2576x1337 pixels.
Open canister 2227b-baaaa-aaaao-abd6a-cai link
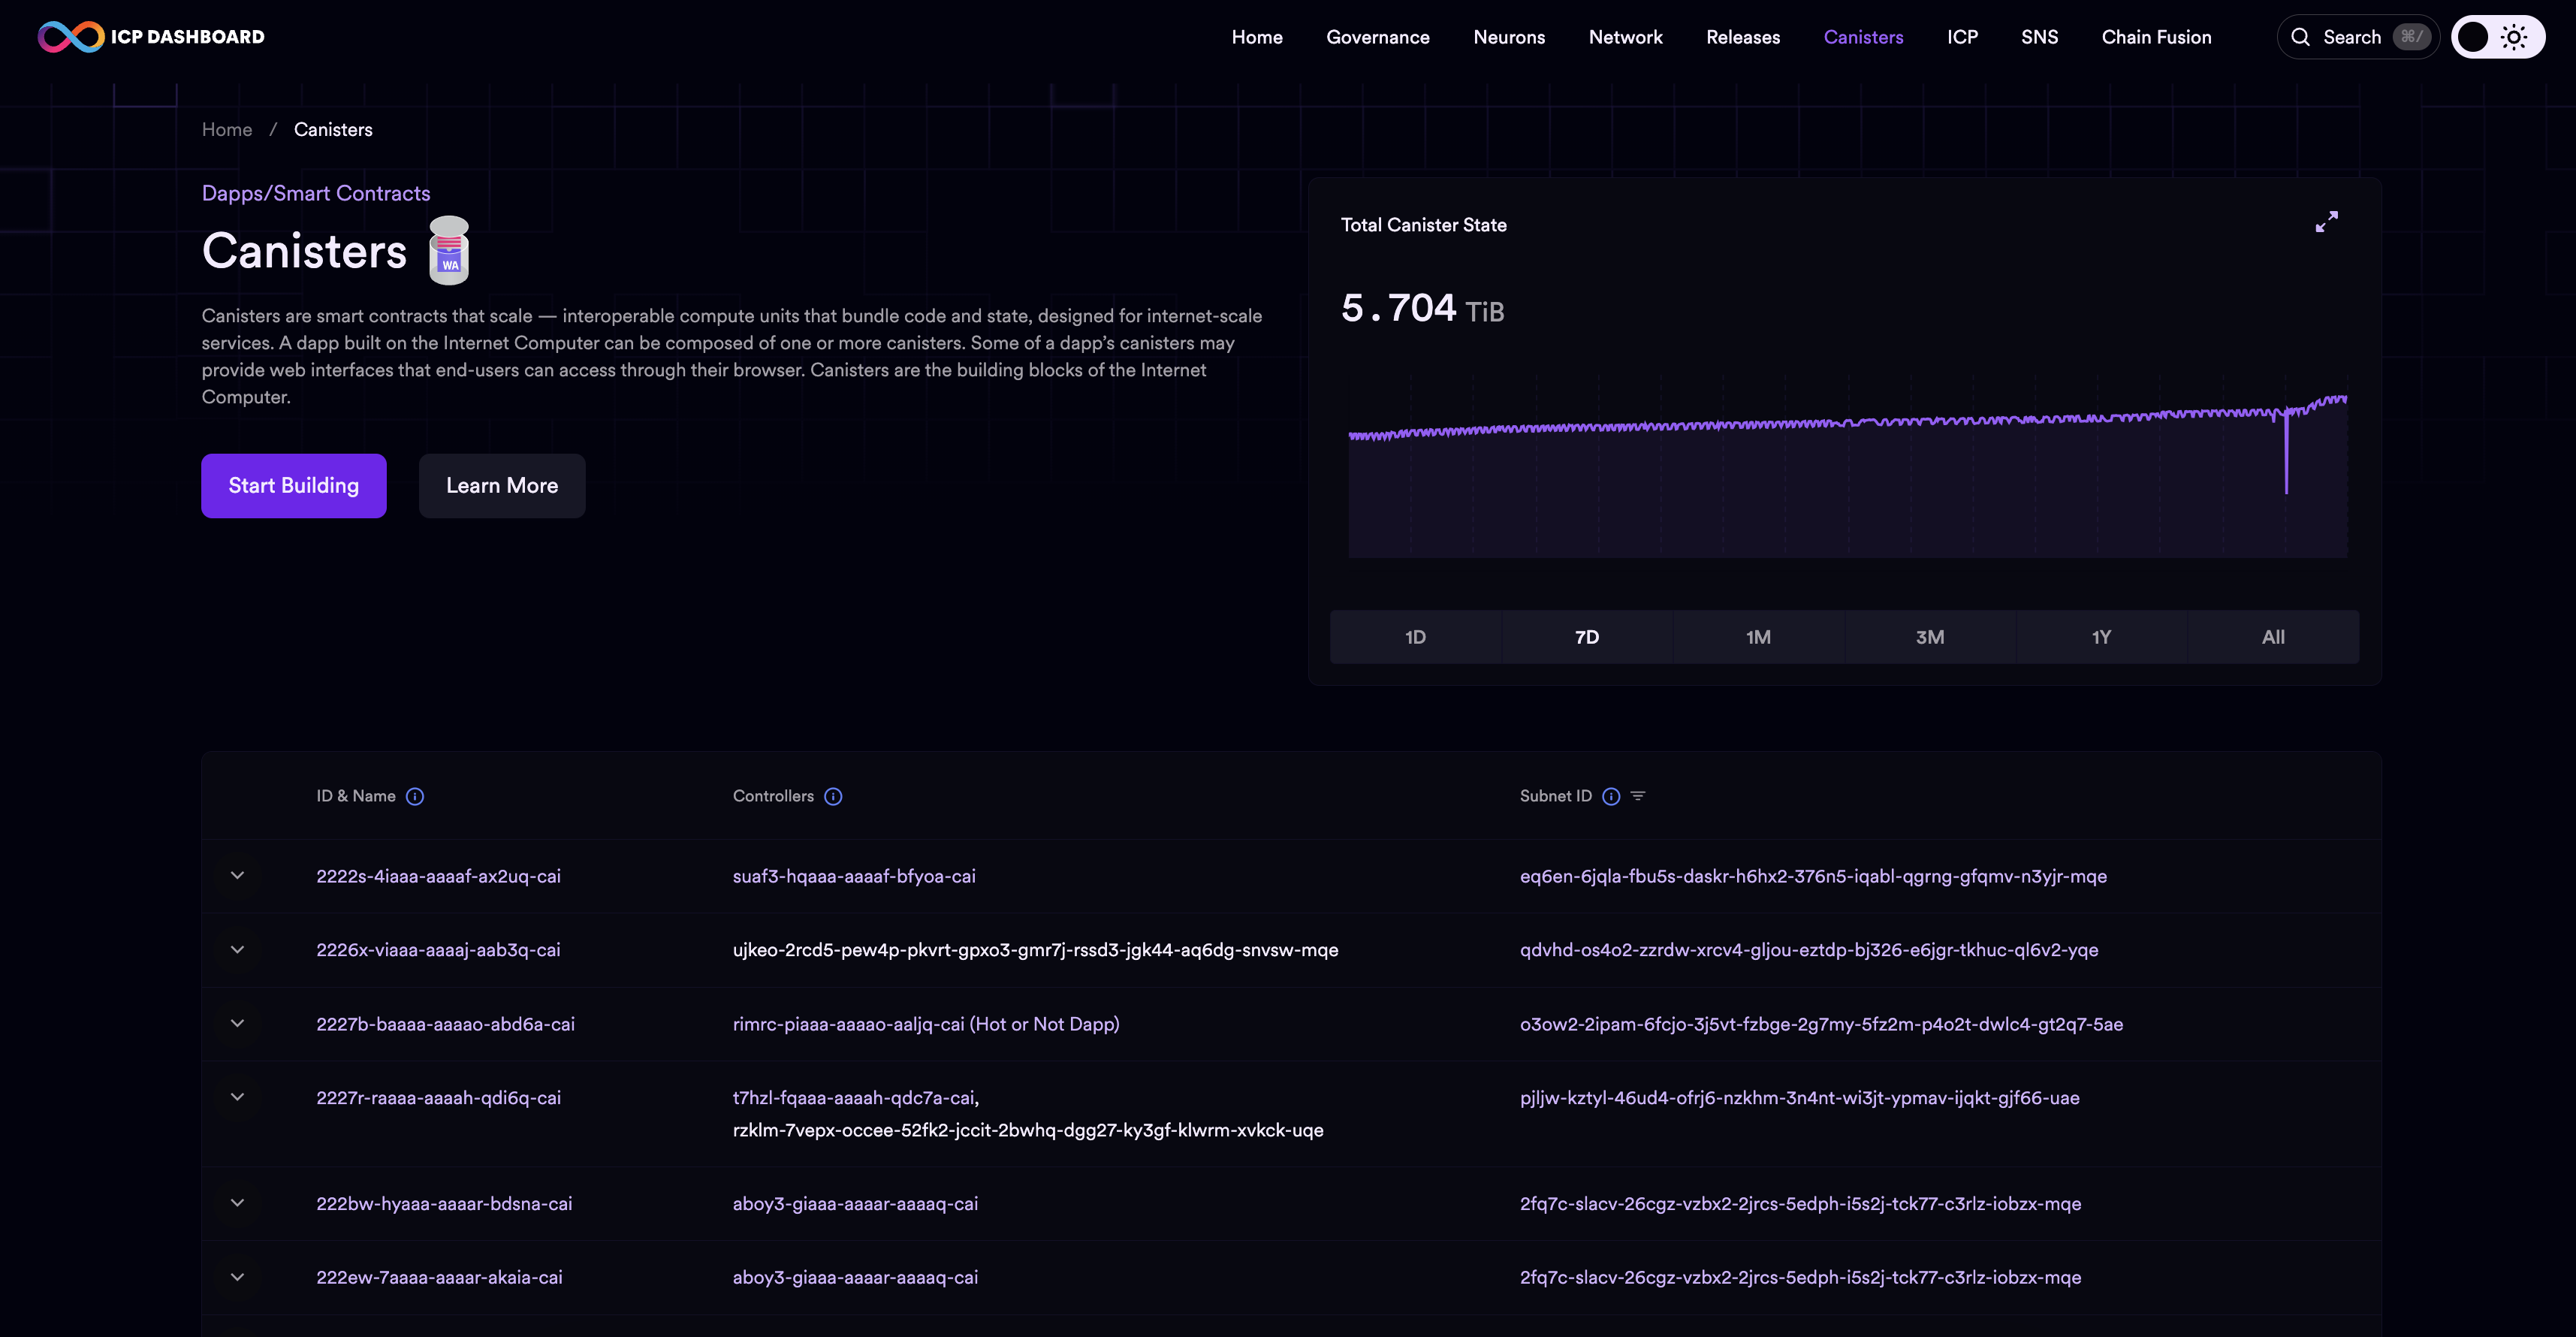[x=445, y=1024]
